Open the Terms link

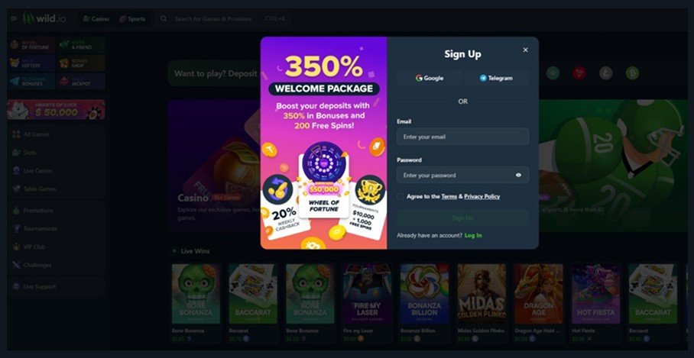point(449,196)
